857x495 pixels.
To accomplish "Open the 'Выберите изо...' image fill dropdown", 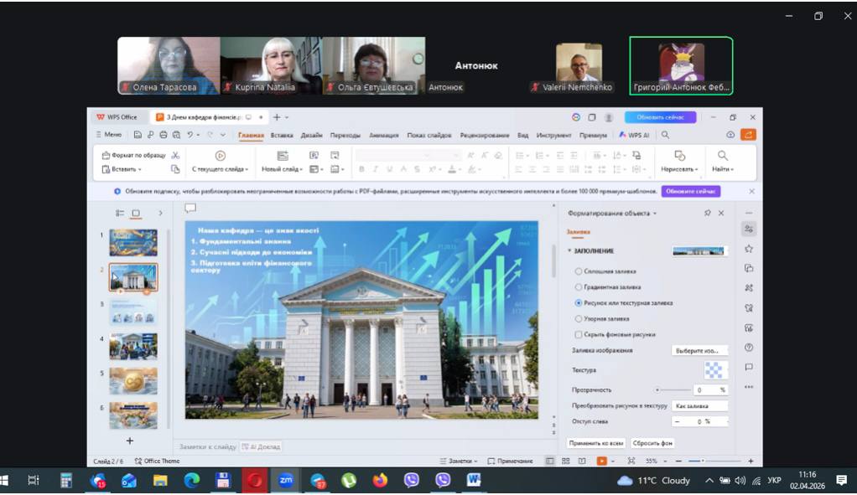I will point(699,350).
